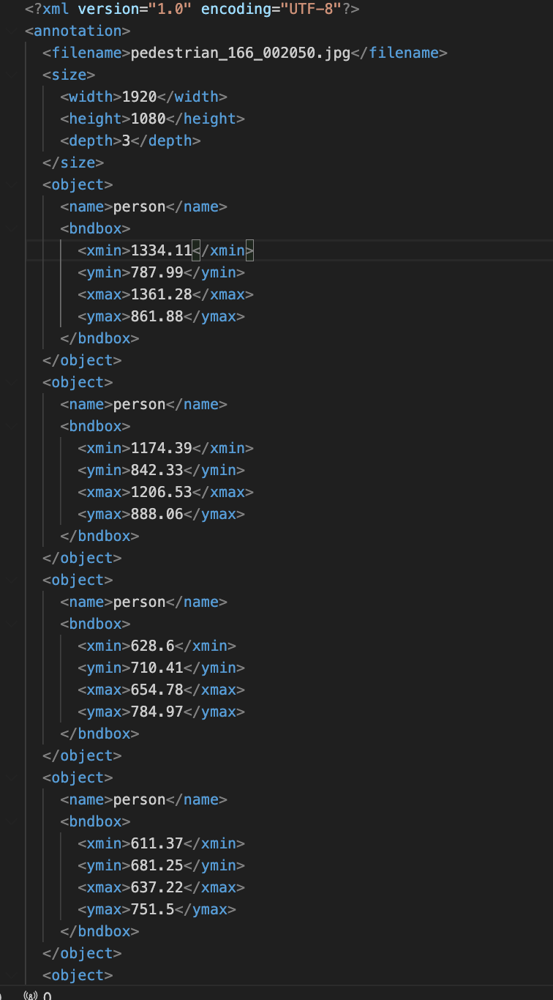Click the filename pedestrian_166_002050.jpg text

pyautogui.click(x=240, y=53)
